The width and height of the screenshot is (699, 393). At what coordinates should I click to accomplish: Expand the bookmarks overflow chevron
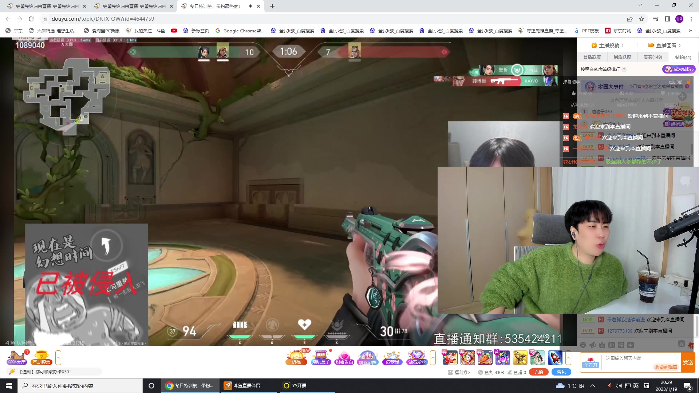691,31
